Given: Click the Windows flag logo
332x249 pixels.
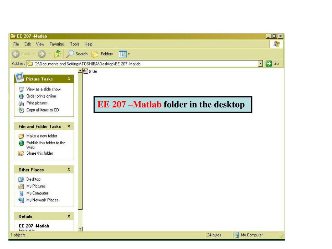Looking at the screenshot, I should click(277, 44).
